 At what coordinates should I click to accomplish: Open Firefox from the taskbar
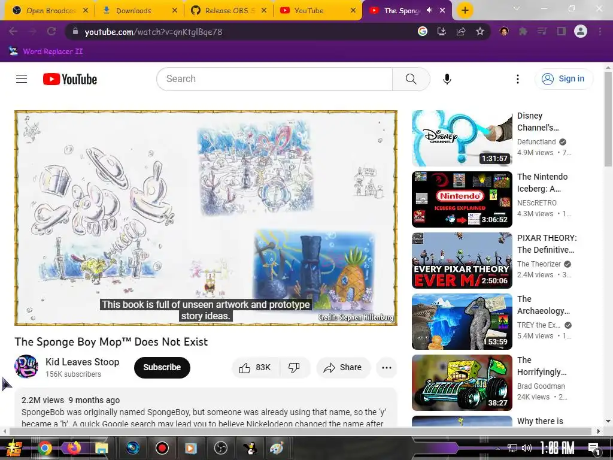tap(73, 448)
